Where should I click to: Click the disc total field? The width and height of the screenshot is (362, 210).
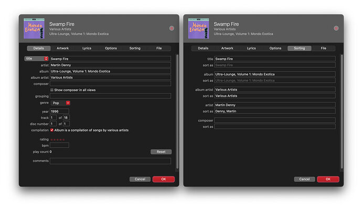pyautogui.click(x=66, y=124)
